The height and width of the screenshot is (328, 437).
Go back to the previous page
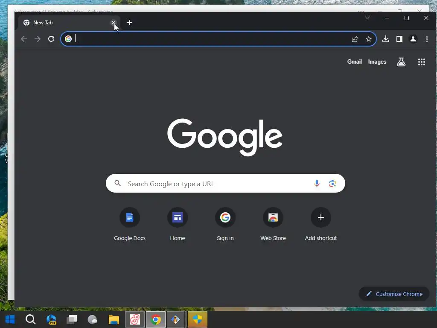coord(24,39)
